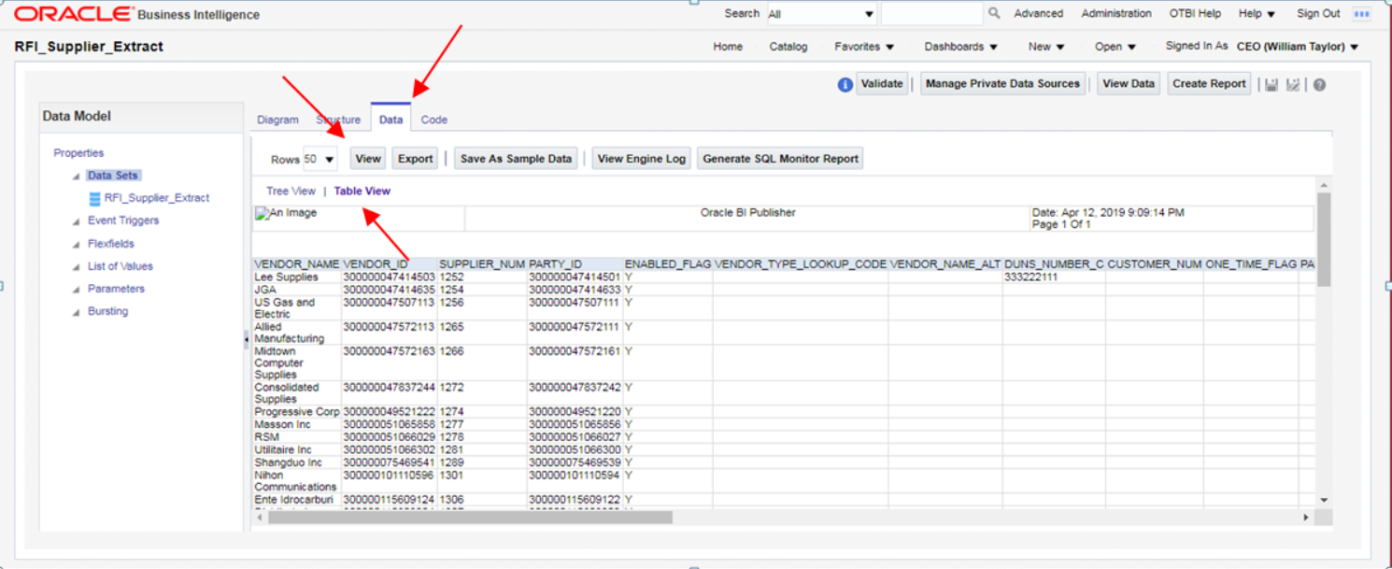The width and height of the screenshot is (1392, 569).
Task: Expand the Parameters node
Action: pyautogui.click(x=77, y=289)
